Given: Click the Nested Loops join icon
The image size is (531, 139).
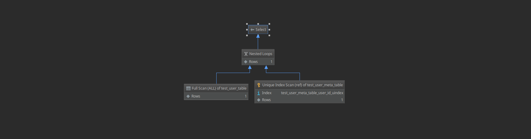Looking at the screenshot, I should click(x=246, y=54).
